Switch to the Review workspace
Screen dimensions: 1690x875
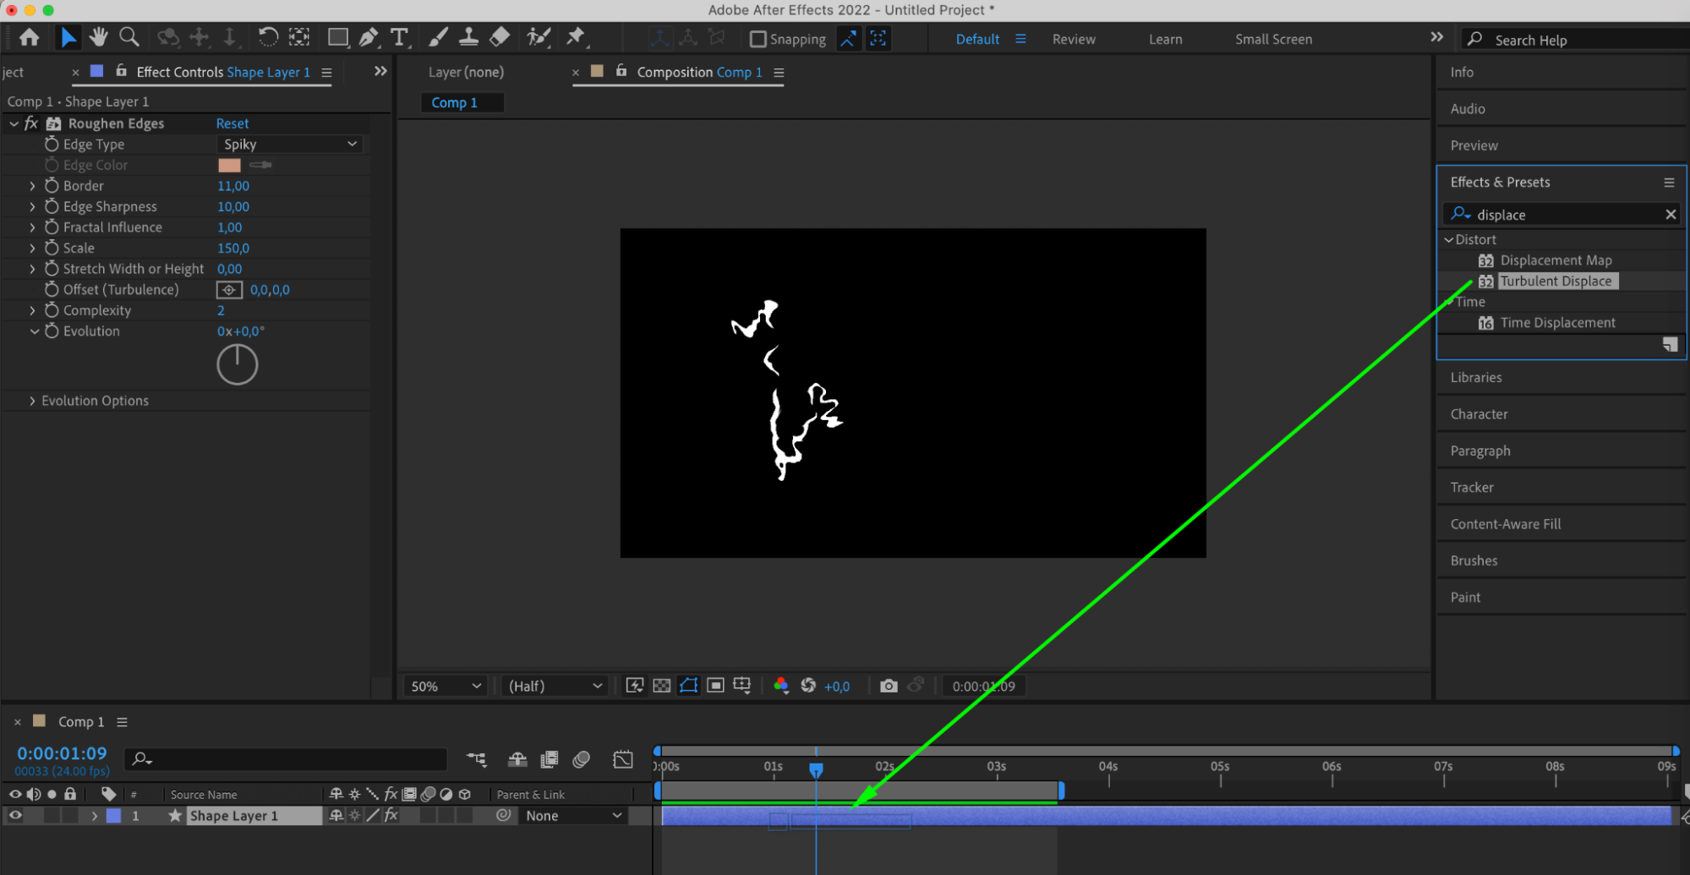click(1073, 39)
